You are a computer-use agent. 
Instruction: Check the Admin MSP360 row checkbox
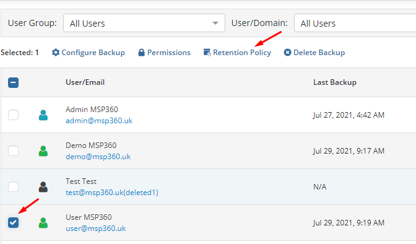pos(13,115)
